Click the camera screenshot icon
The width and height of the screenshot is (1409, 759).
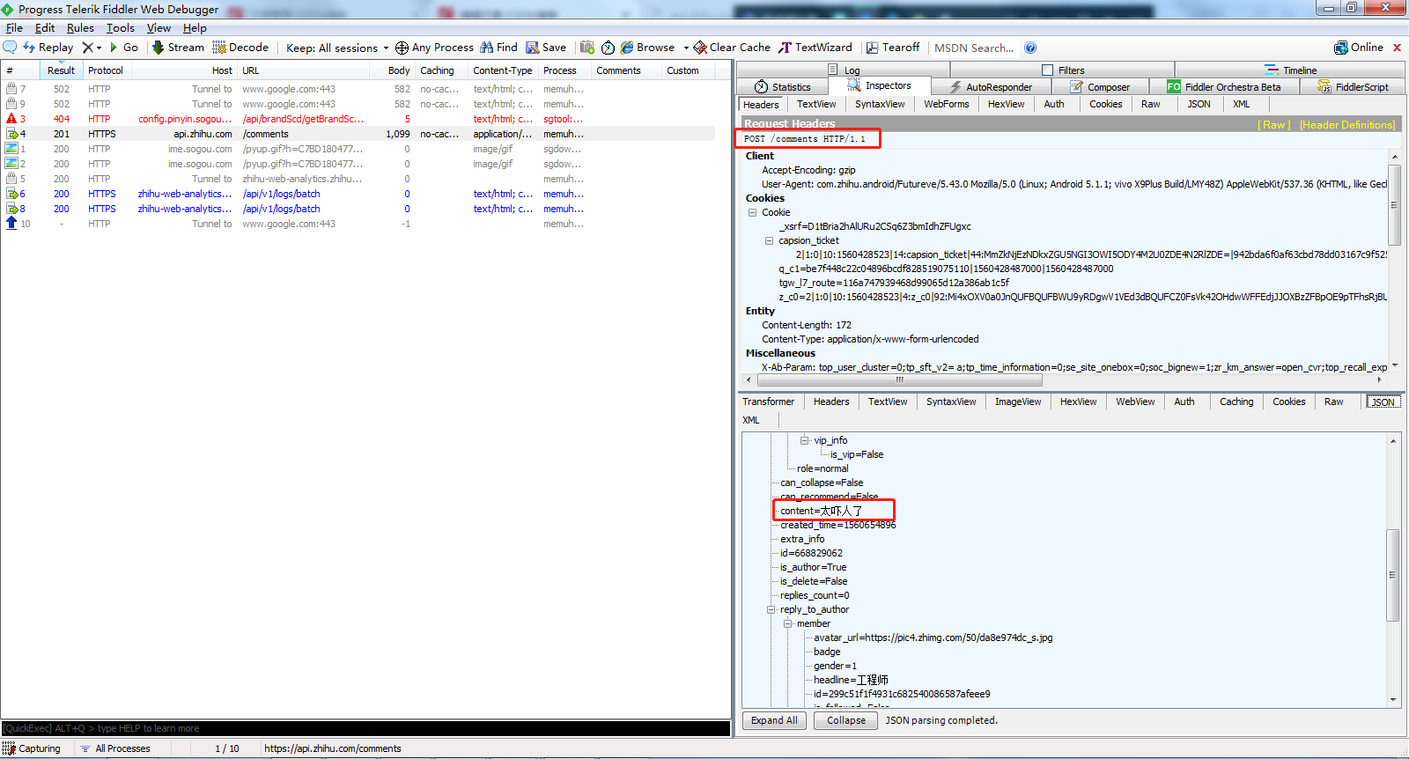(x=587, y=48)
